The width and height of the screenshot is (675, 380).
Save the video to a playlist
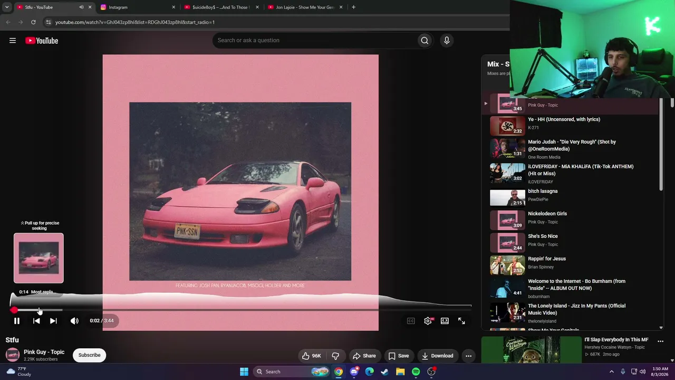coord(398,356)
